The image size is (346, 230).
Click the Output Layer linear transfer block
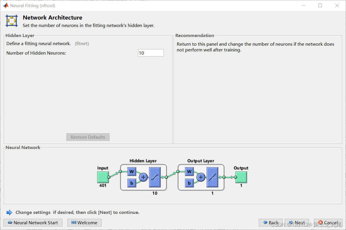coord(212,177)
